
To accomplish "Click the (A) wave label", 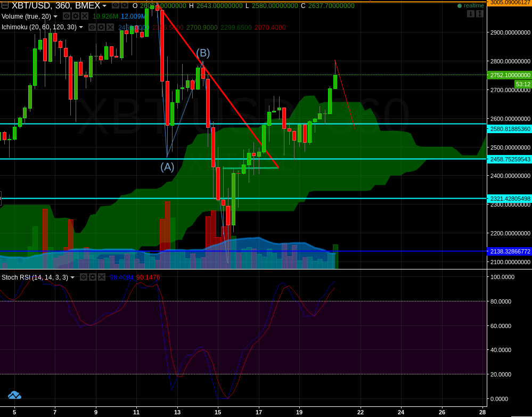I will pos(167,167).
